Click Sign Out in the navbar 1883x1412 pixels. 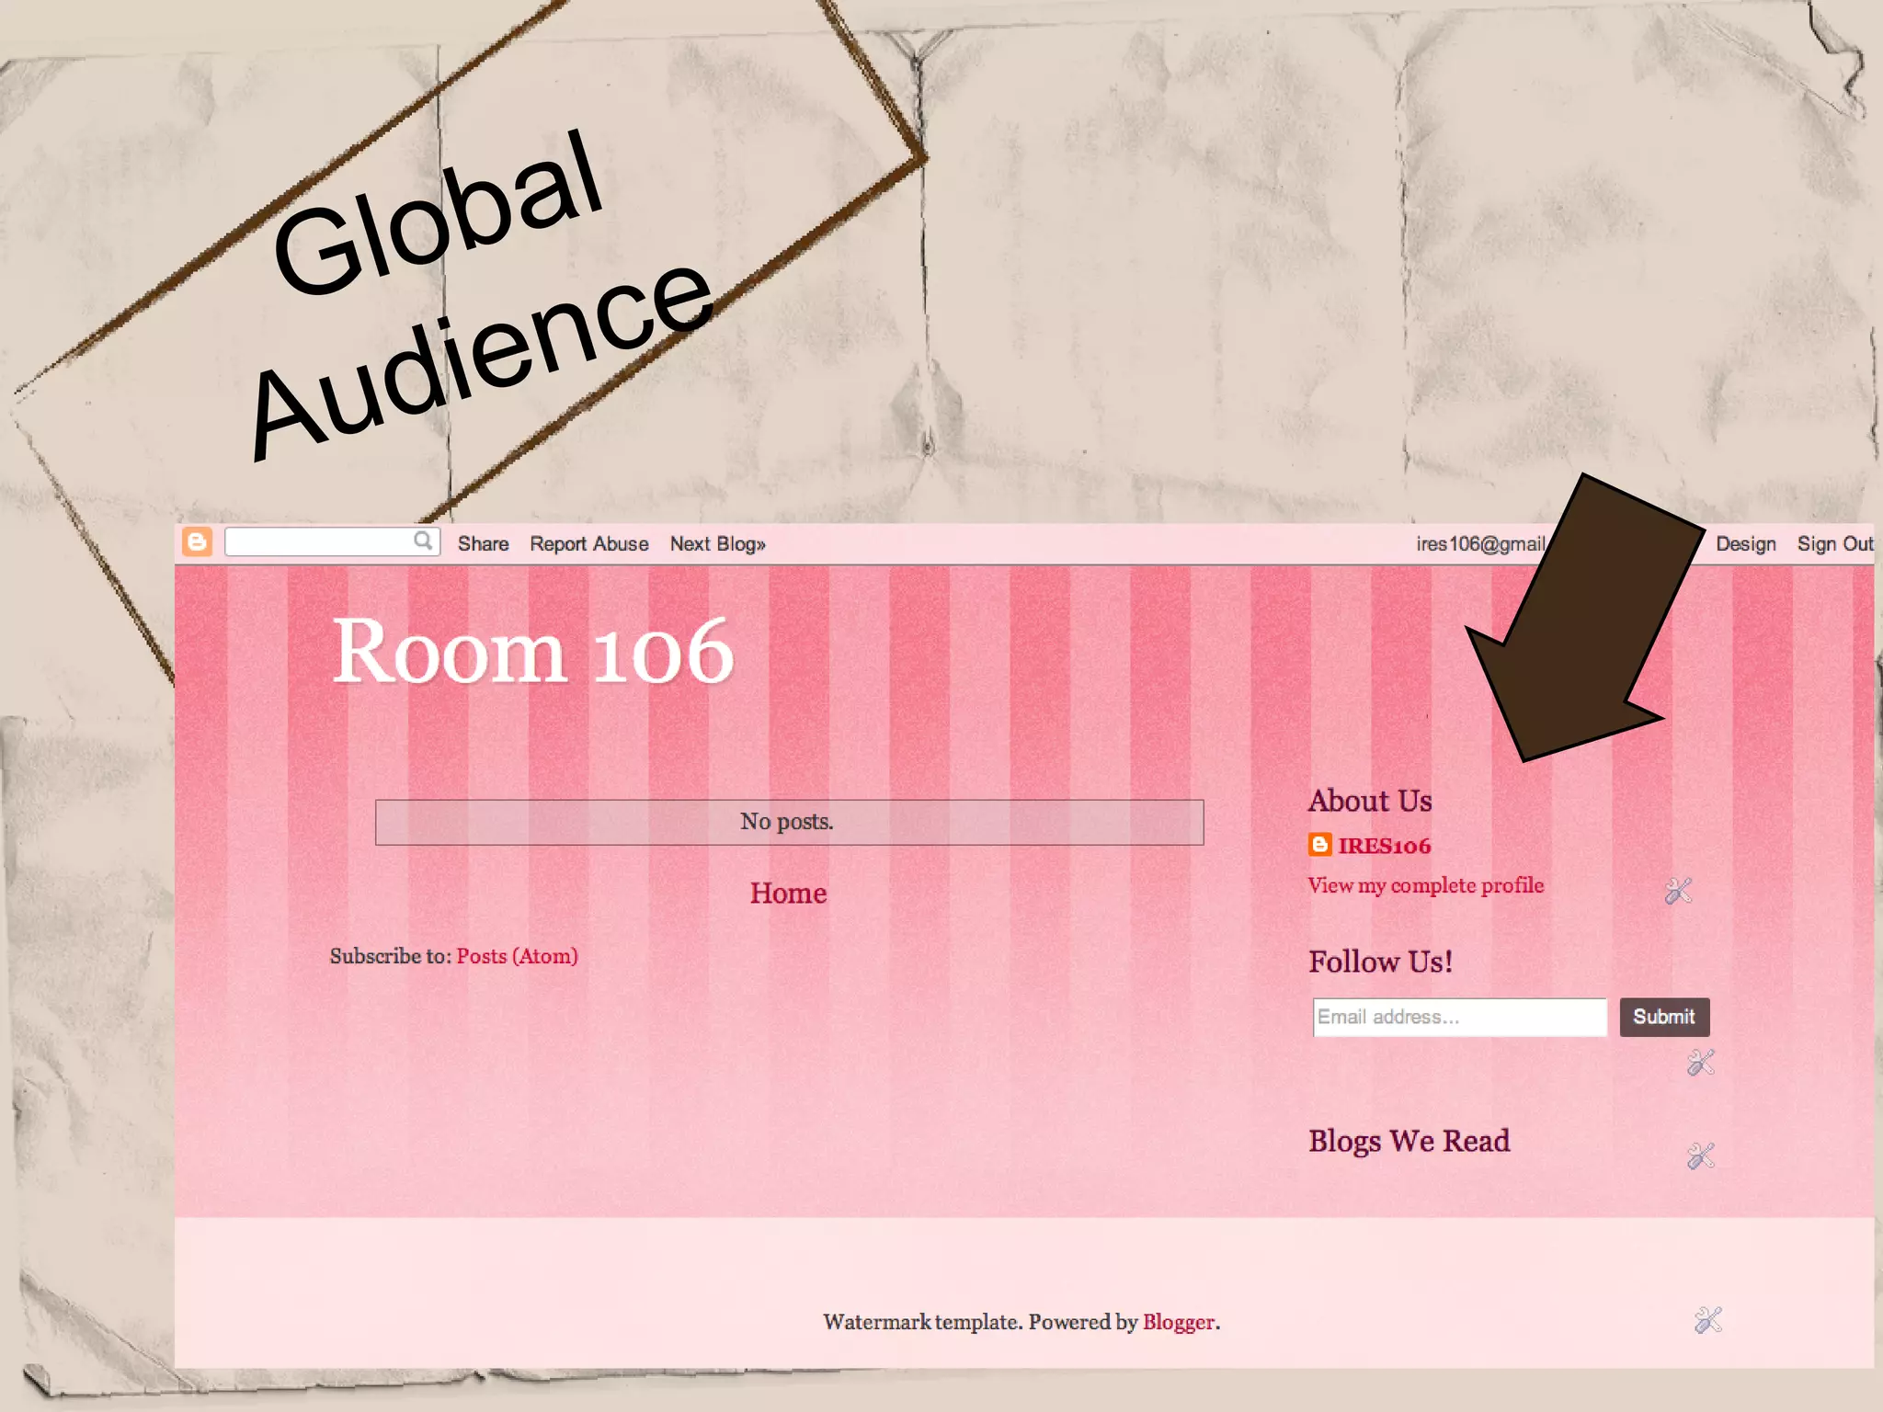(1834, 544)
